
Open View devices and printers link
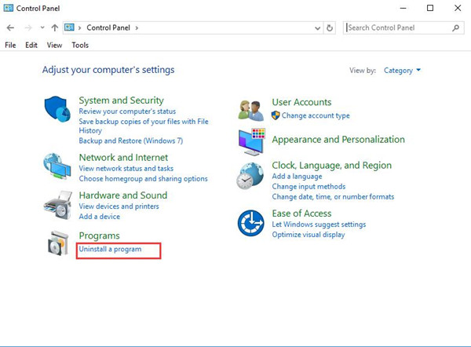point(119,206)
